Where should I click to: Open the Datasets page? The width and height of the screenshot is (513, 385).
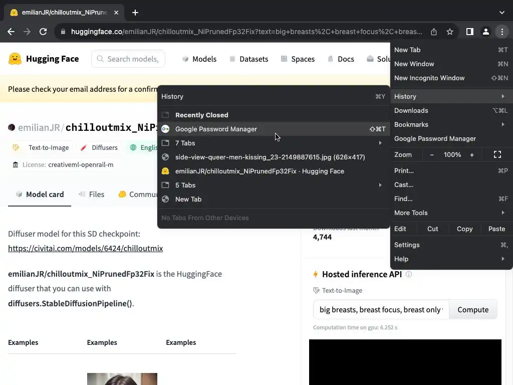point(248,59)
